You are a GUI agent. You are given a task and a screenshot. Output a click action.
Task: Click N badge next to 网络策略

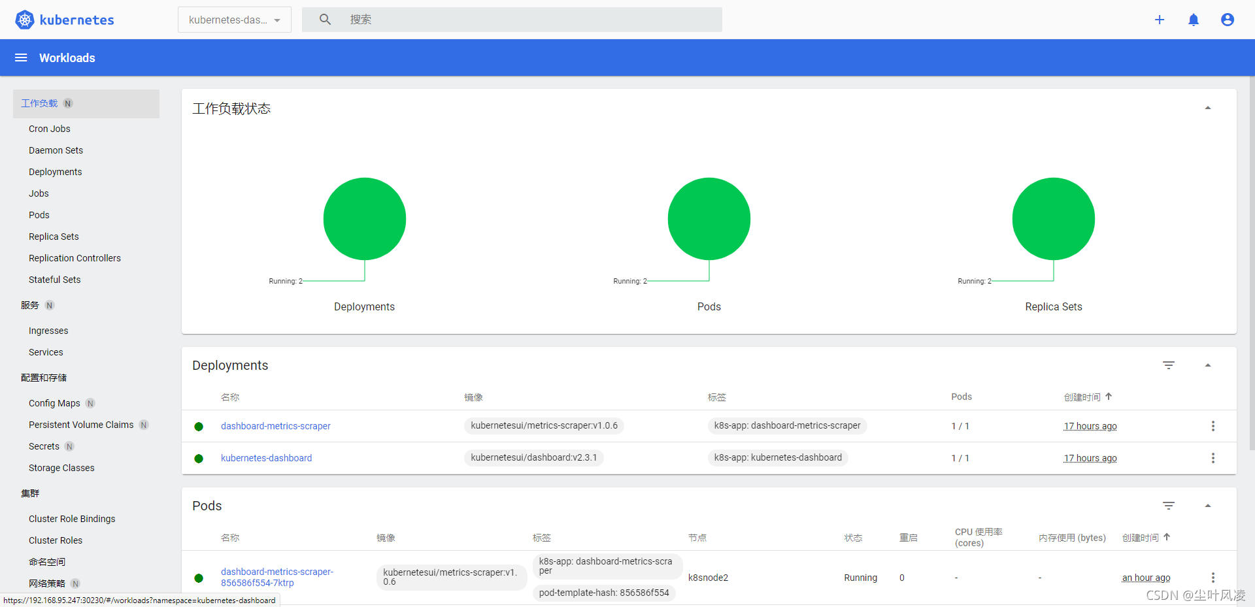tap(75, 583)
